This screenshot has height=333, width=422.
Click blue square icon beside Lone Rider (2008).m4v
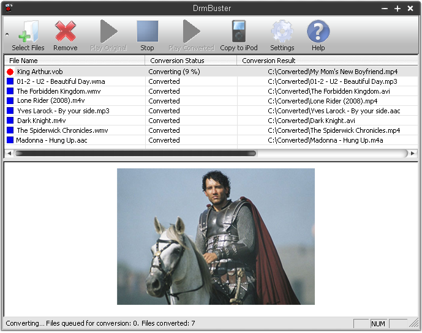coord(10,101)
